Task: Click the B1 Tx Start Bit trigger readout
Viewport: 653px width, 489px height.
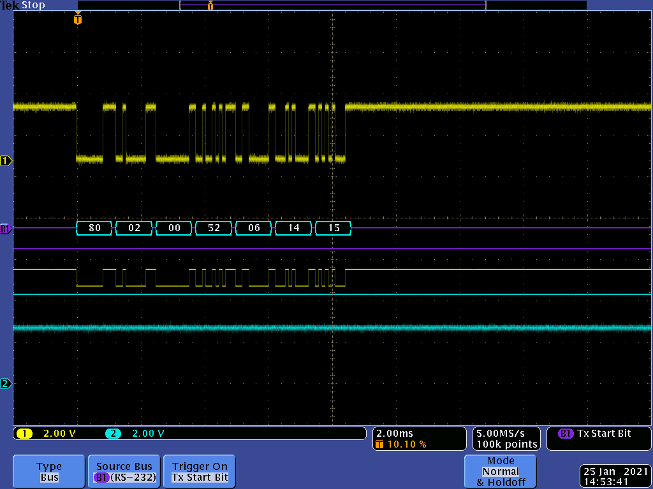Action: coord(598,438)
